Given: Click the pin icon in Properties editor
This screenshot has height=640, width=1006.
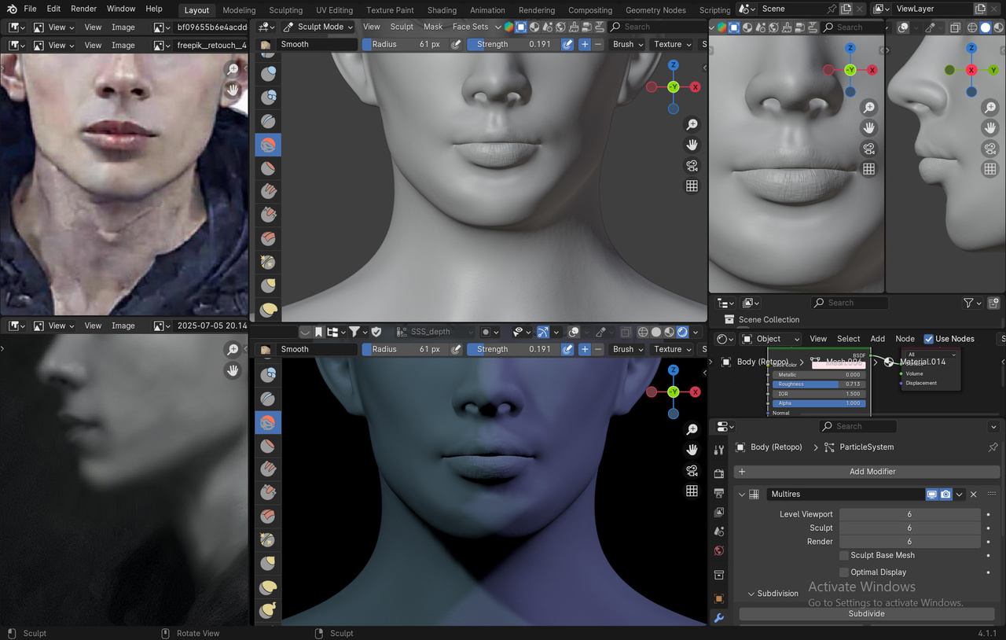Looking at the screenshot, I should click(993, 447).
